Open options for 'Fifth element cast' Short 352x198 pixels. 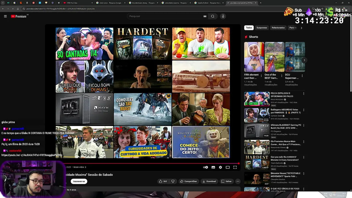pyautogui.click(x=261, y=76)
